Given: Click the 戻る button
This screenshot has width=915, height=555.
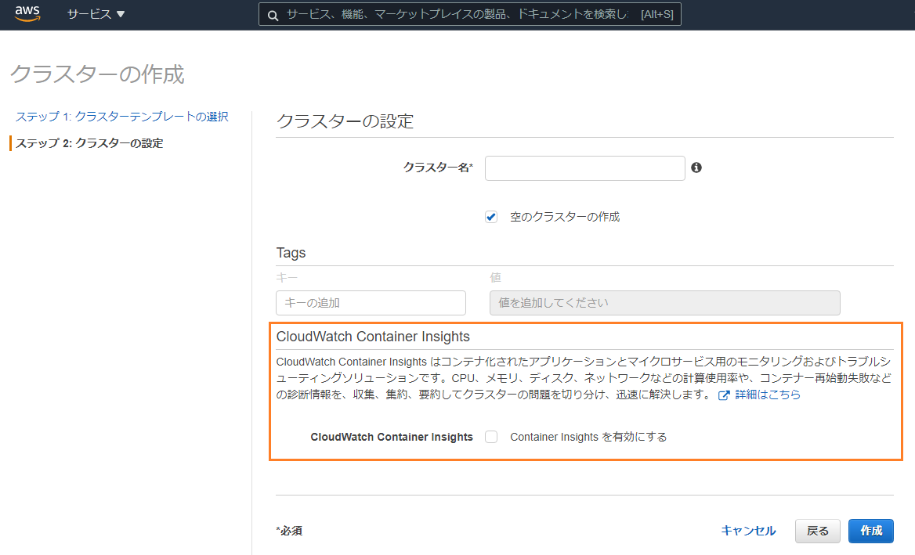Looking at the screenshot, I should [x=818, y=531].
